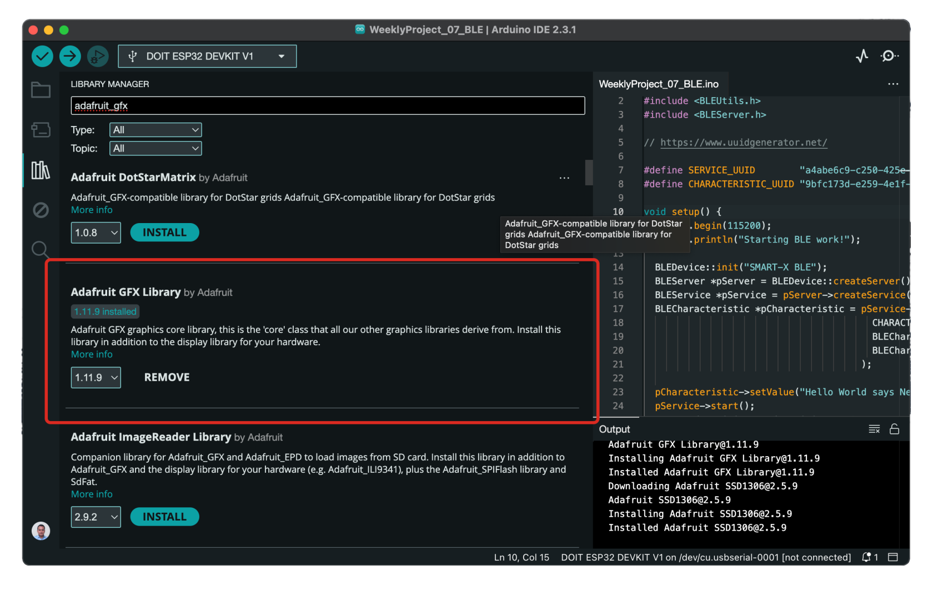Click output line Downloading Adafruit SSD1306@2.5.9
The height and width of the screenshot is (591, 933).
click(703, 486)
